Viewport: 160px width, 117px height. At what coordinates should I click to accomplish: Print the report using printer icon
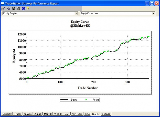coord(18,8)
